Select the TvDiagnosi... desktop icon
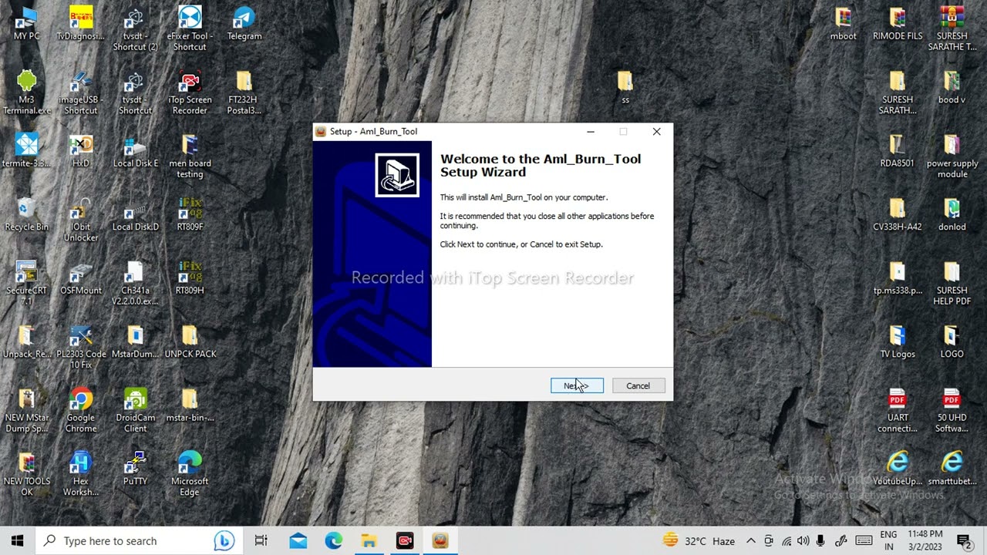 (81, 23)
